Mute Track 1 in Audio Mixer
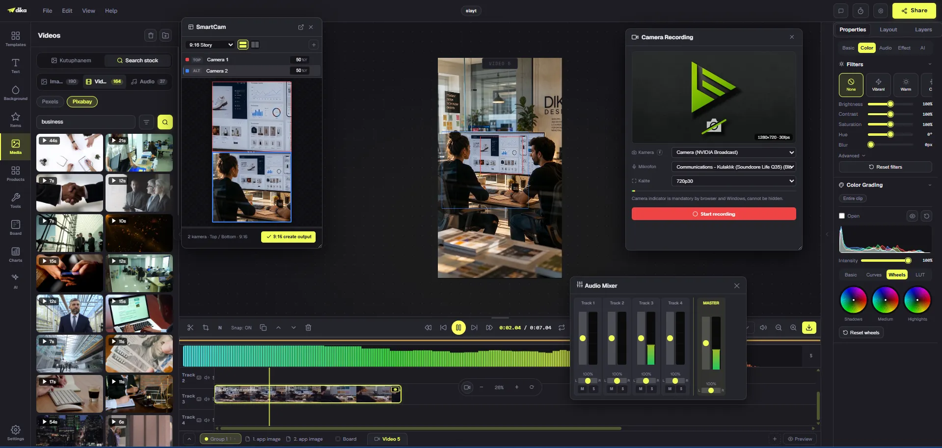This screenshot has height=448, width=942. [x=582, y=389]
